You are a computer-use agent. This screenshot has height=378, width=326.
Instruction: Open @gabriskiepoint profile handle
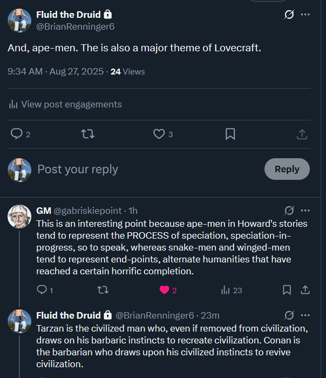[88, 211]
